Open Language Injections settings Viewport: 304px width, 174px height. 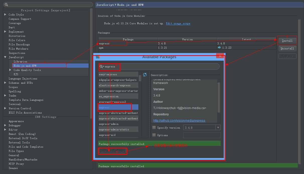[x=23, y=78]
